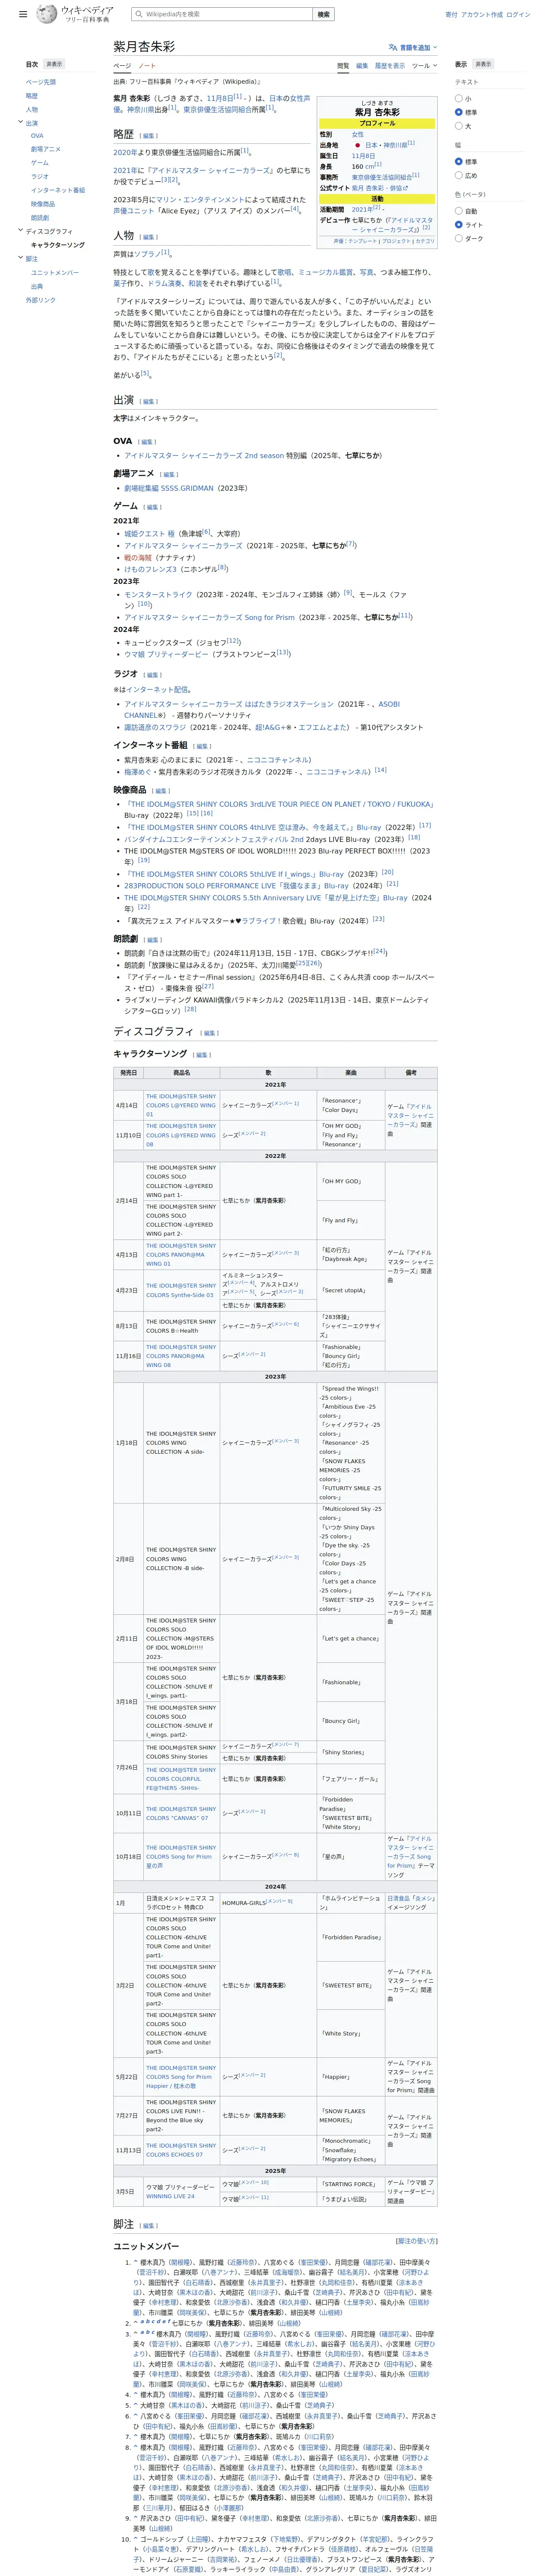This screenshot has height=2576, width=551.
Task: Open the 編集 tab
Action: point(362,66)
